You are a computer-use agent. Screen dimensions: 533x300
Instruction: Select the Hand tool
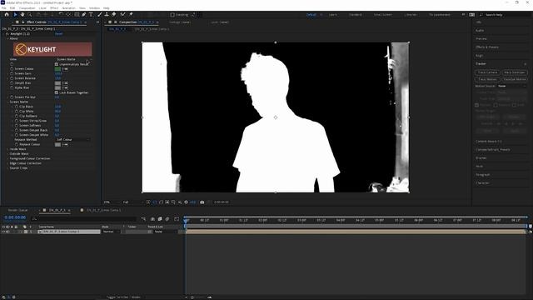[22, 15]
